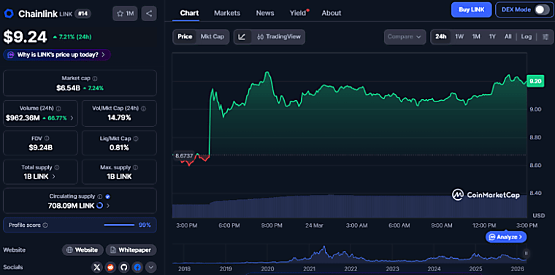Screen dimensions: 555x275
Task: Pause the history range chart
Action: [x=527, y=253]
